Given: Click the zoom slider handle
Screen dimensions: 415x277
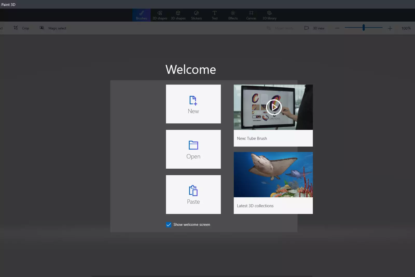Looking at the screenshot, I should click(364, 28).
